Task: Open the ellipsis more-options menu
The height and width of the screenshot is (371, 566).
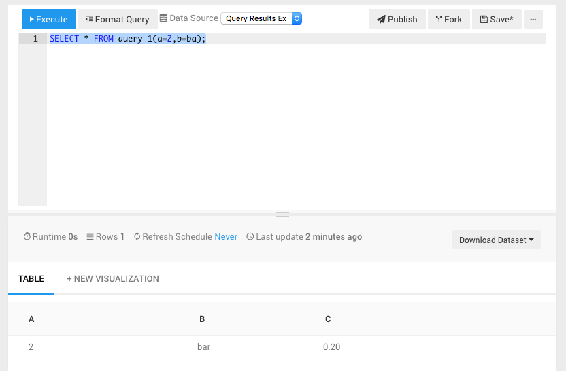Action: click(533, 19)
